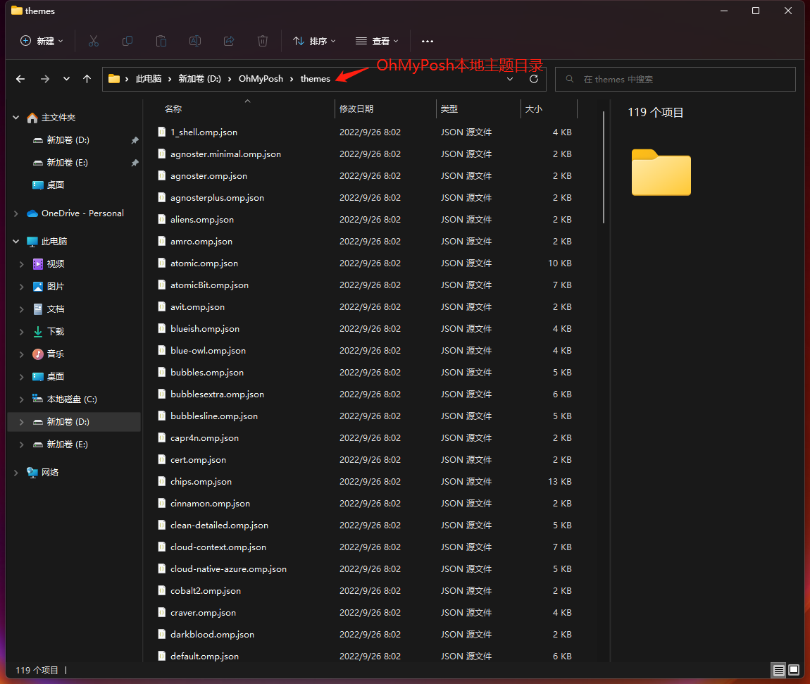This screenshot has height=684, width=810.
Task: Go up one directory level
Action: (x=87, y=79)
